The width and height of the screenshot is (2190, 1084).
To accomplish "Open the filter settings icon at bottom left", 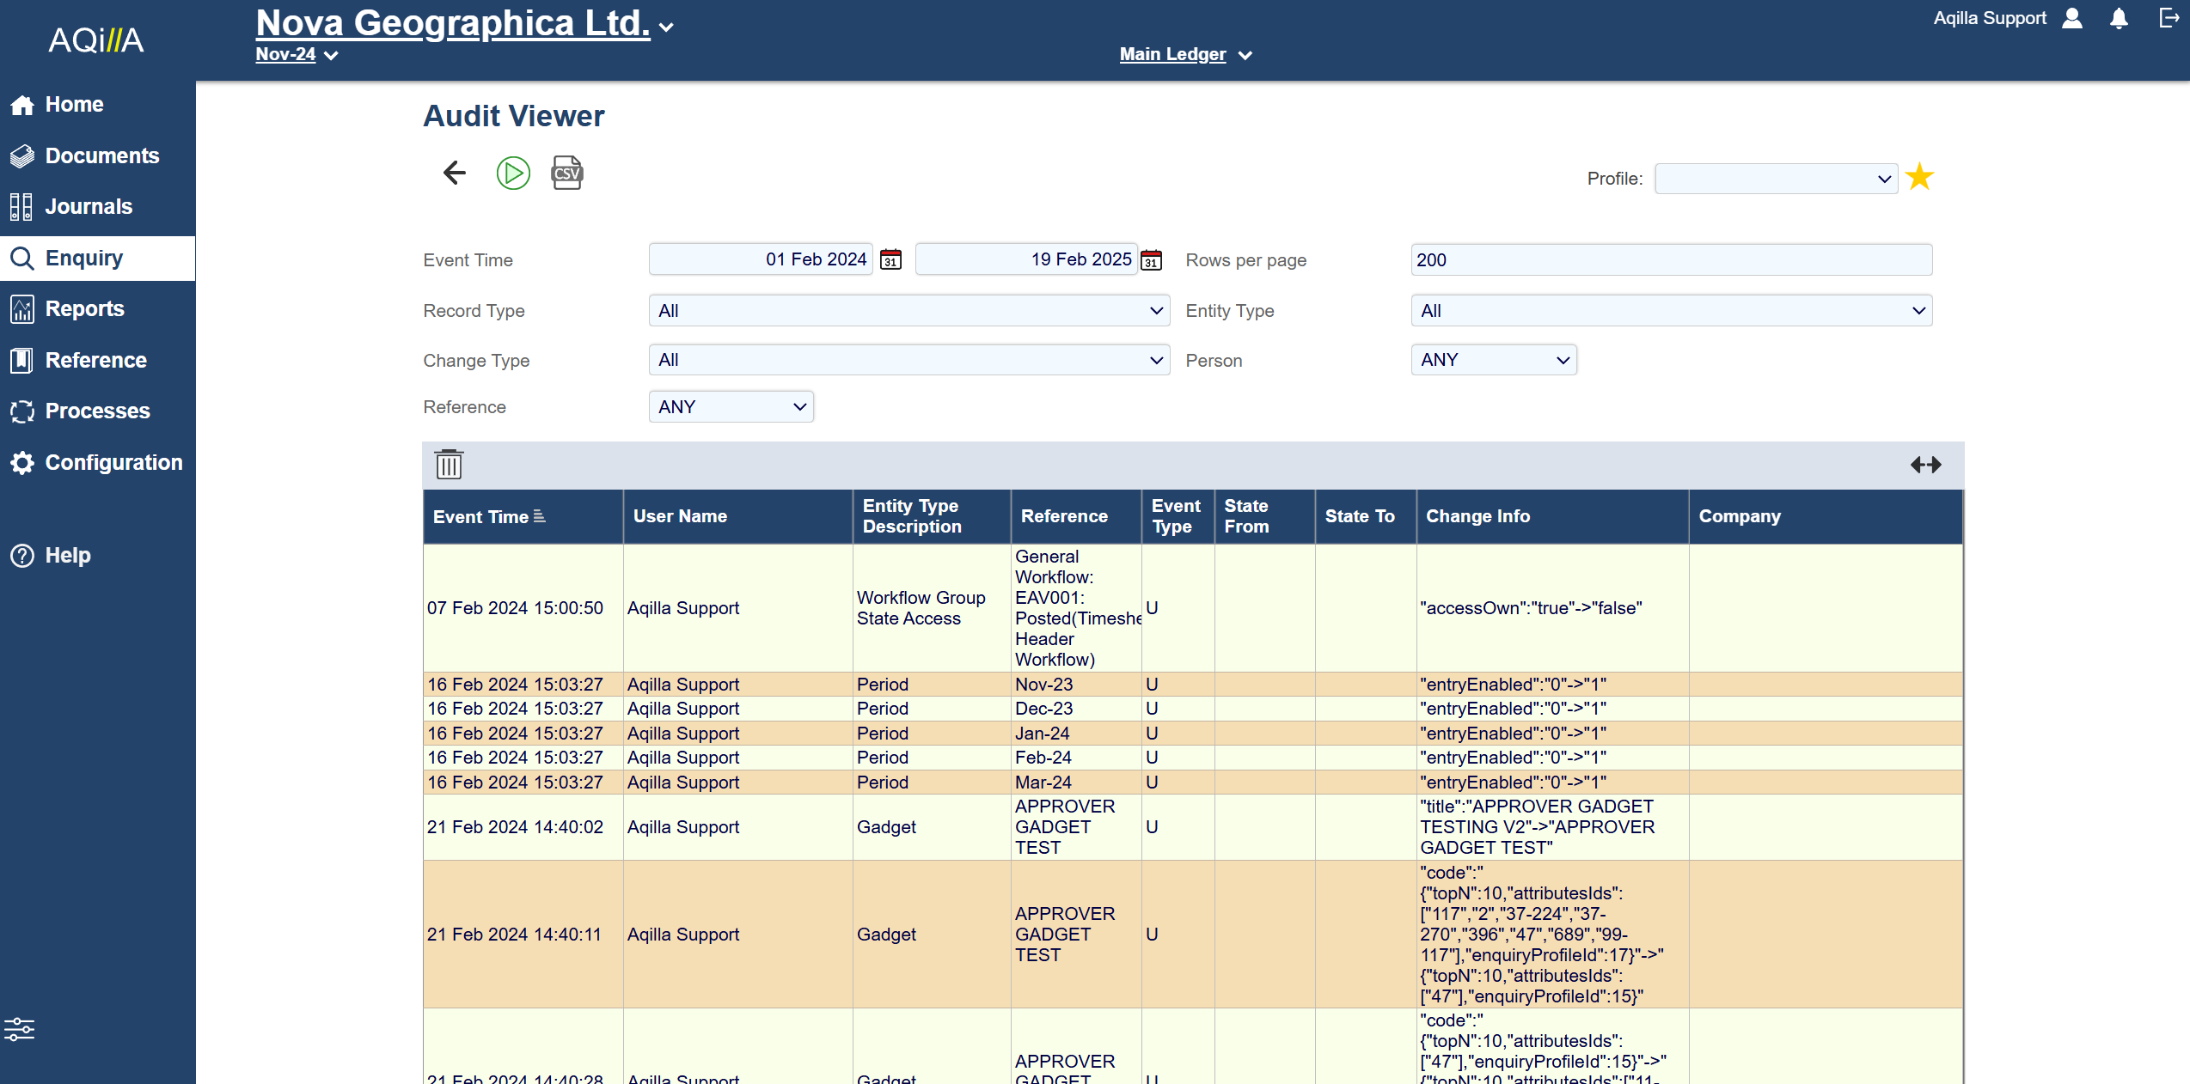I will click(20, 1029).
